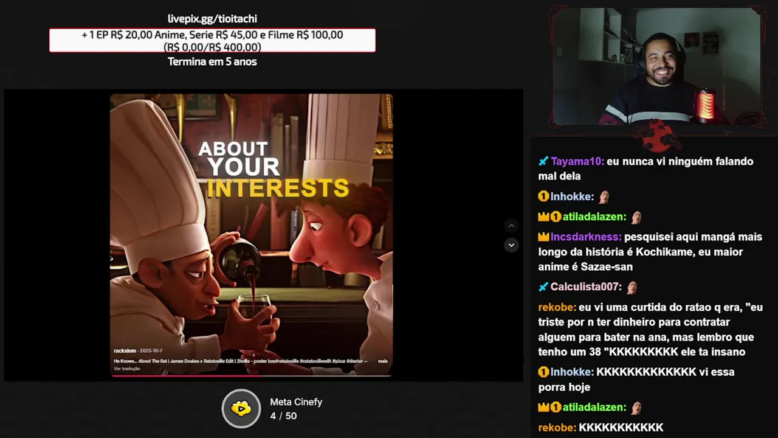Click the video date 2025-10-7
778x438 pixels.
click(x=151, y=351)
